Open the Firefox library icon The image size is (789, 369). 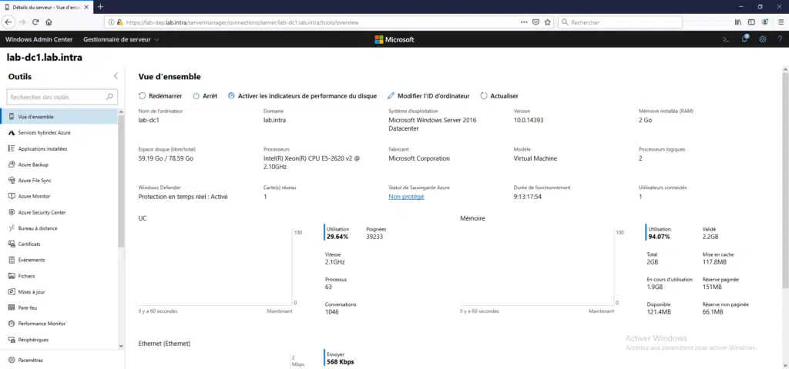(x=738, y=22)
